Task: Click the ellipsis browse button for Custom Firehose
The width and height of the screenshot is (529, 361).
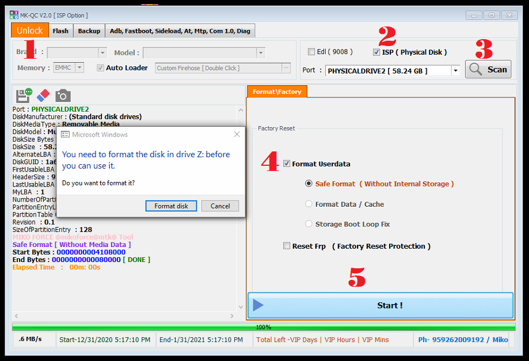Action: click(x=286, y=68)
